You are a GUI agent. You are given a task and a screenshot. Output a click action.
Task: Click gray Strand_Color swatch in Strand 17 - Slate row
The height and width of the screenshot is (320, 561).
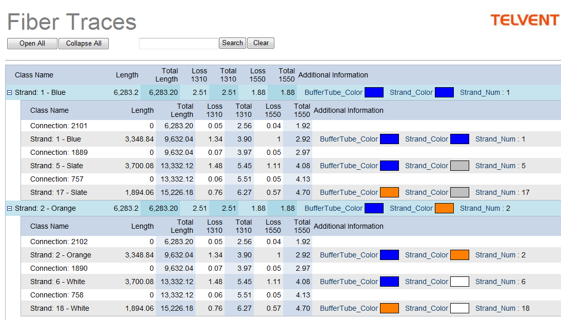coord(460,192)
